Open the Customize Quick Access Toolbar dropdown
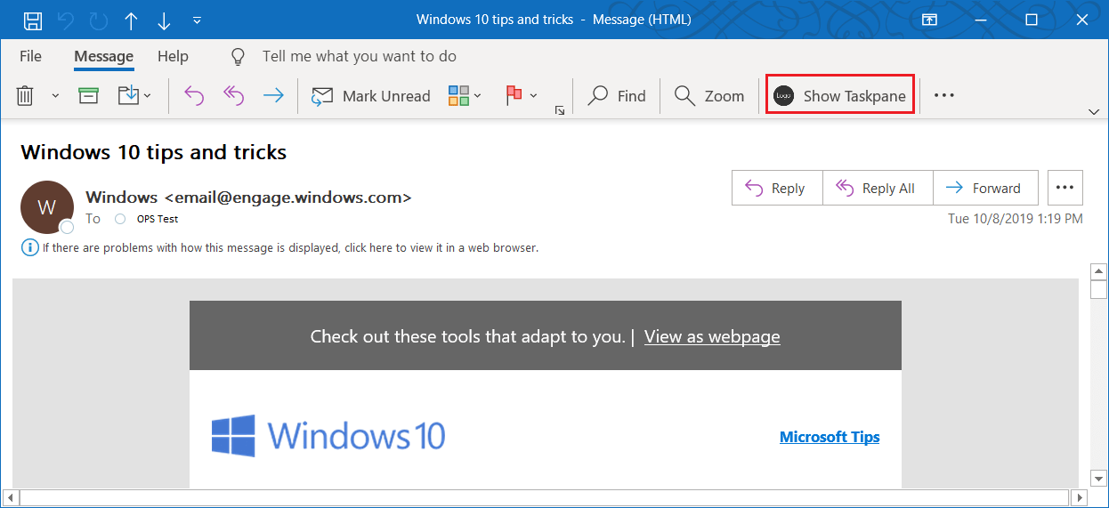The width and height of the screenshot is (1109, 508). pos(197,20)
